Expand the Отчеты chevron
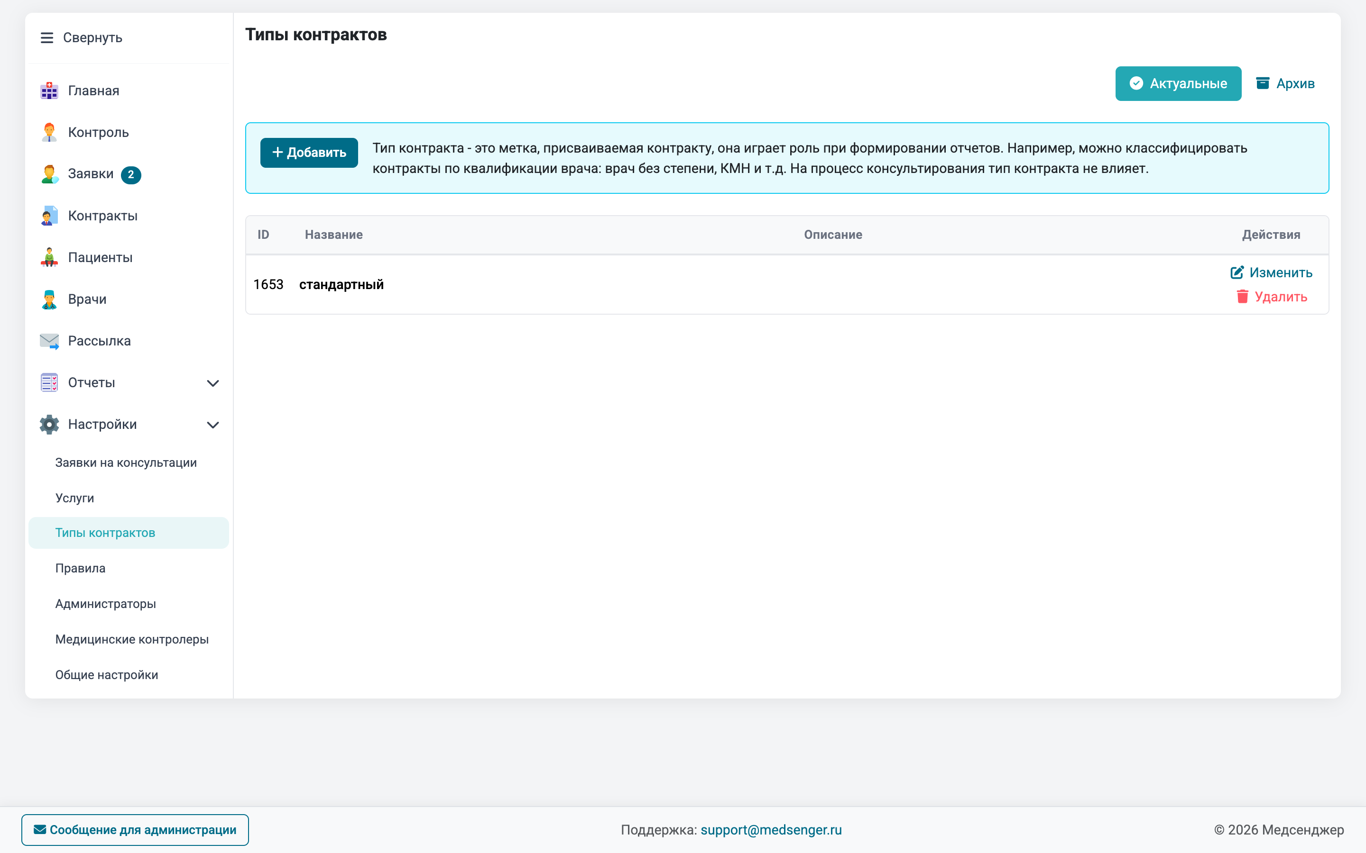 click(x=213, y=383)
